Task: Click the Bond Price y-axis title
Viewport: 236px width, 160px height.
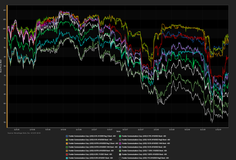Action: 1,66
